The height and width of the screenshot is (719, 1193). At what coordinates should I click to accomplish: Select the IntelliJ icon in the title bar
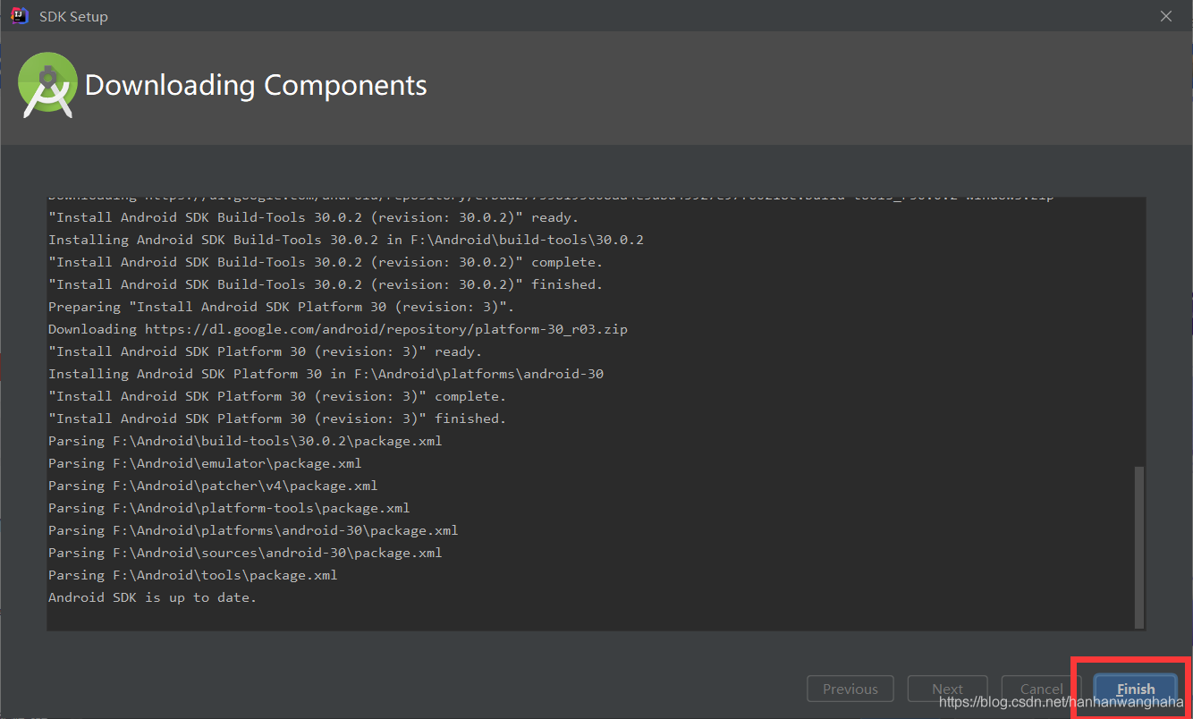point(19,15)
